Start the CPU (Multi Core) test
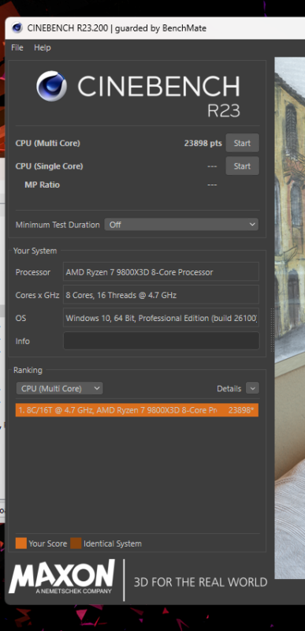Viewport: 305px width, 631px height. (242, 144)
